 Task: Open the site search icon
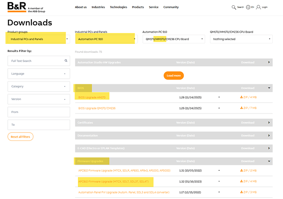[234, 7]
